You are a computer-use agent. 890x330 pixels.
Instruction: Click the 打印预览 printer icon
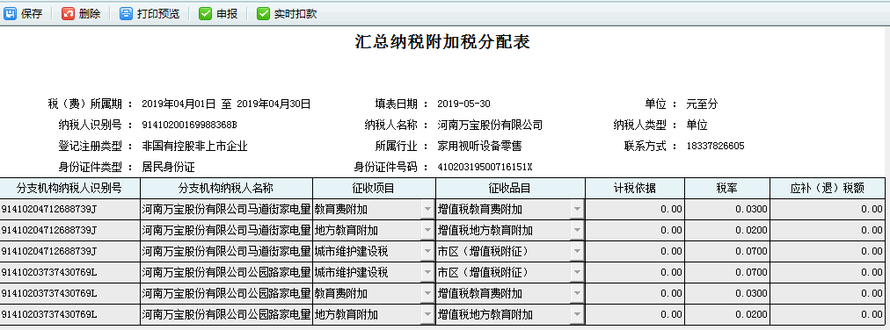tap(126, 14)
